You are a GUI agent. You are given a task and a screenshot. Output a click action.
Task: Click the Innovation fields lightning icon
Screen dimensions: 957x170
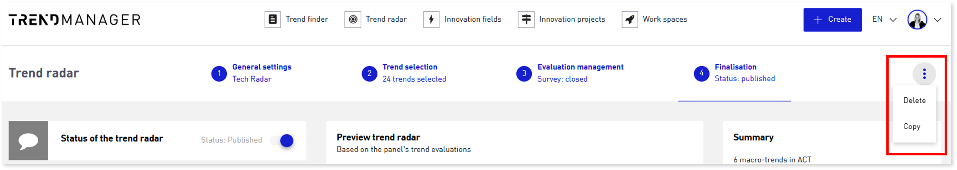[x=431, y=19]
